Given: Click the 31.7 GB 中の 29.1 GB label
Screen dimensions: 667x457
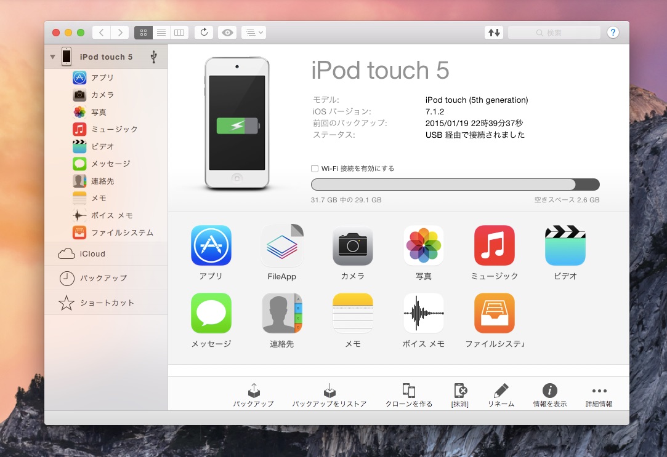Looking at the screenshot, I should coord(346,200).
